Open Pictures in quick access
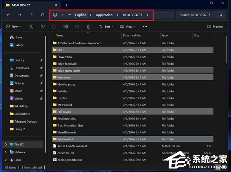Image resolution: width=231 pixels, height=172 pixels. [17, 83]
